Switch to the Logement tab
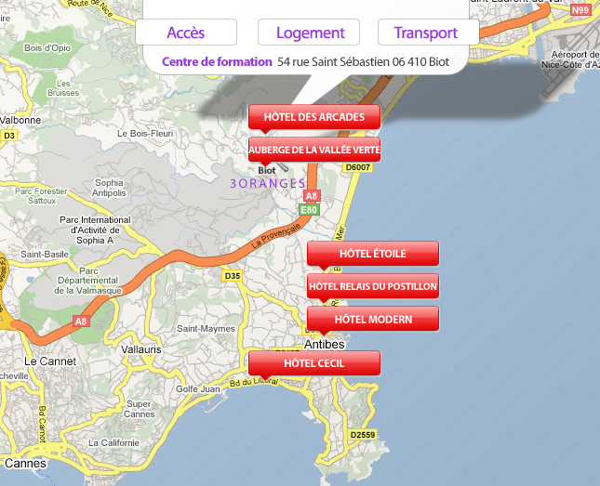Viewport: 600px width, 486px height. pos(310,33)
